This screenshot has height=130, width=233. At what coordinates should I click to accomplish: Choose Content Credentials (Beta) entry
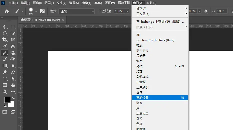coord(160,40)
